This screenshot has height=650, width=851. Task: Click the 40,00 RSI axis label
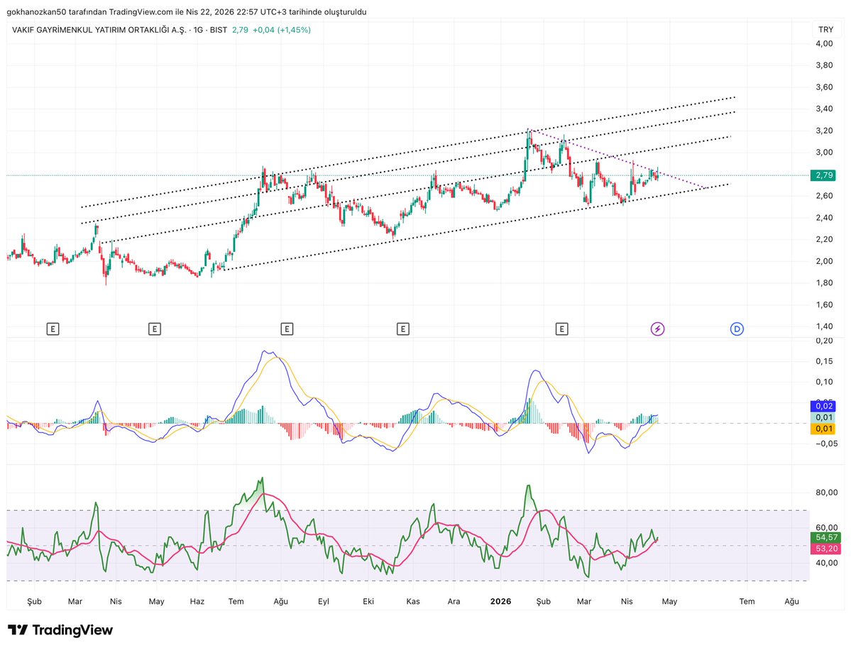click(827, 563)
